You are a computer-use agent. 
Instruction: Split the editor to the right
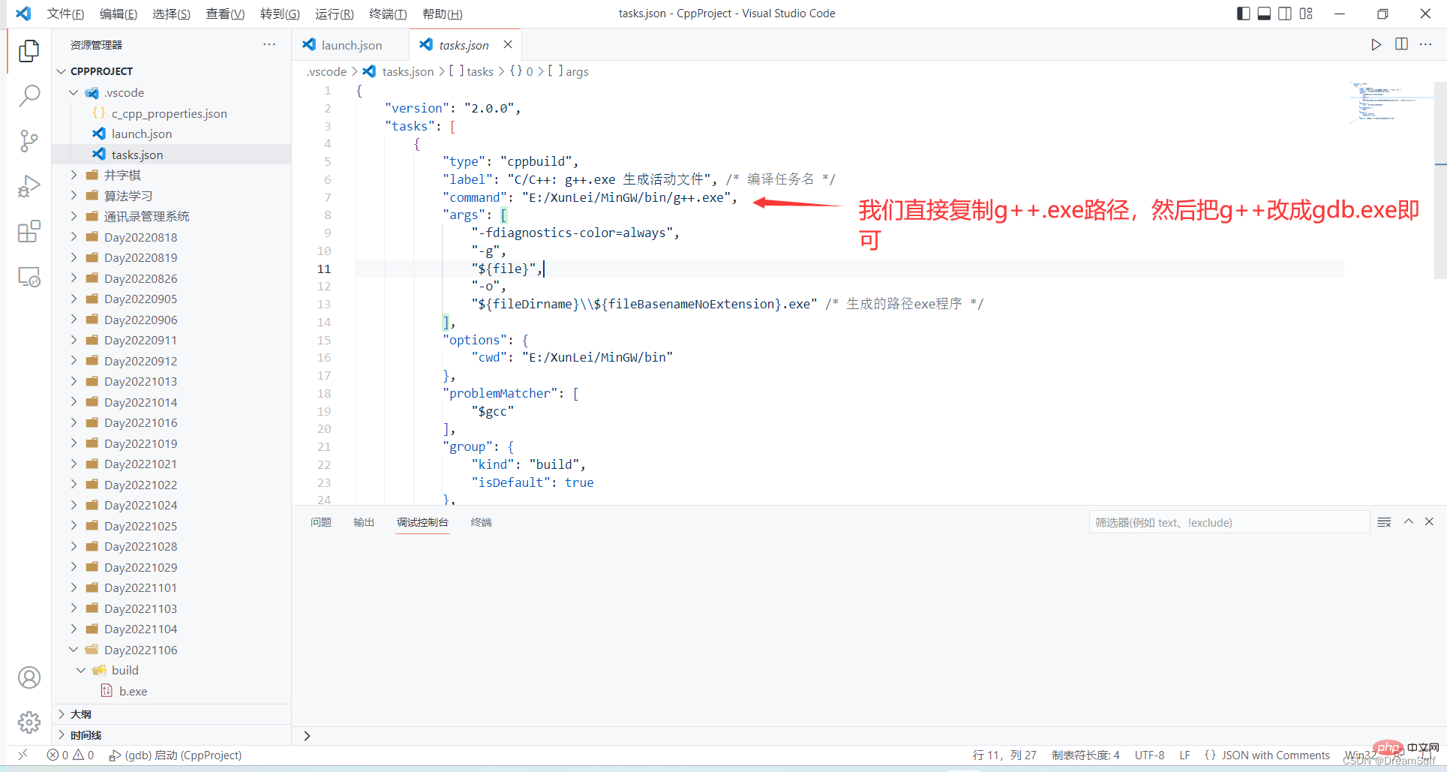pyautogui.click(x=1400, y=44)
